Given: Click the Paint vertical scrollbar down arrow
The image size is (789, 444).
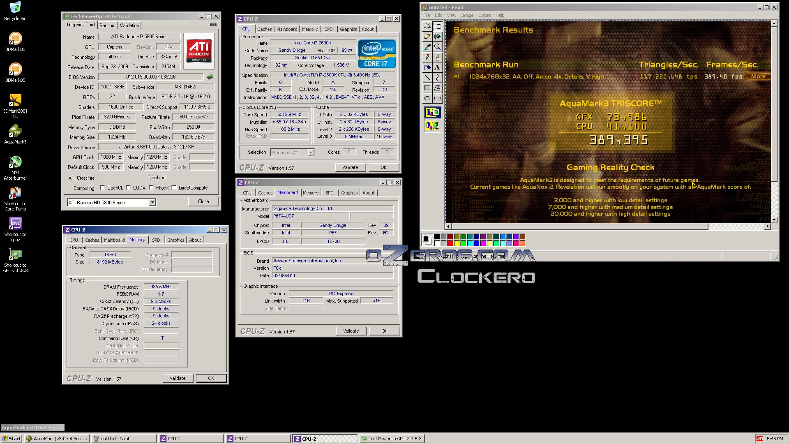Looking at the screenshot, I should coord(774,220).
